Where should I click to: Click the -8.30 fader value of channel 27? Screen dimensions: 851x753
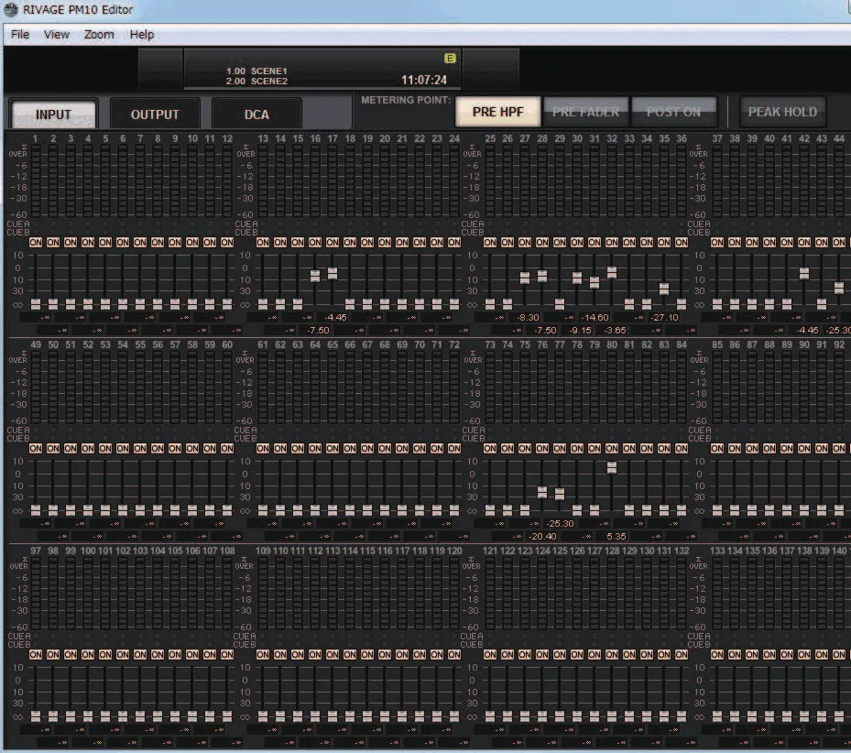coord(528,318)
